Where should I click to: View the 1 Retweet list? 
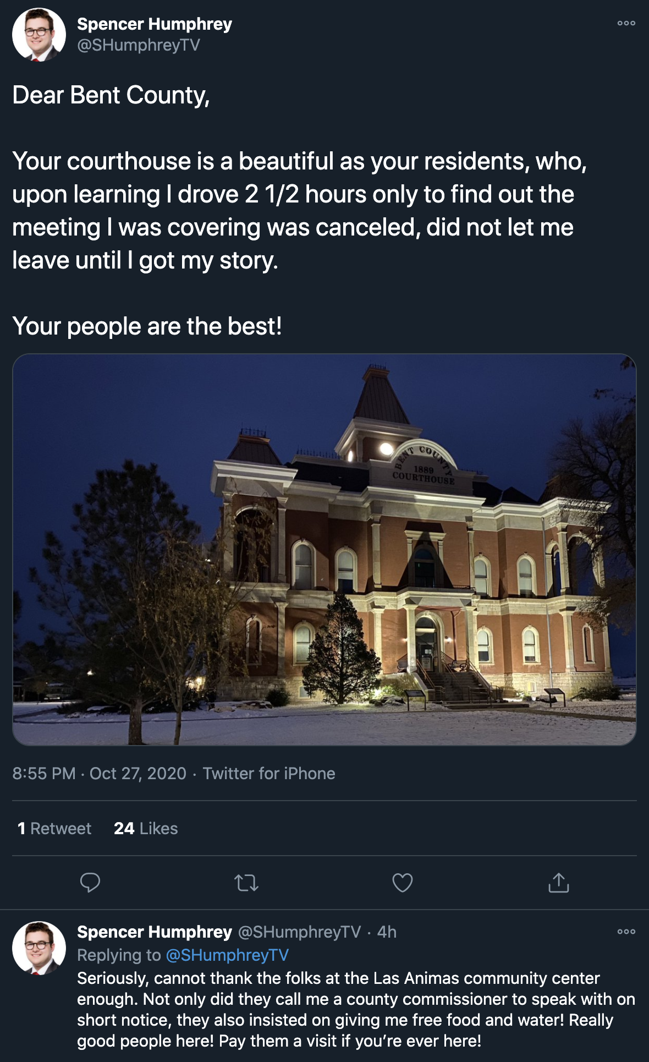[54, 828]
